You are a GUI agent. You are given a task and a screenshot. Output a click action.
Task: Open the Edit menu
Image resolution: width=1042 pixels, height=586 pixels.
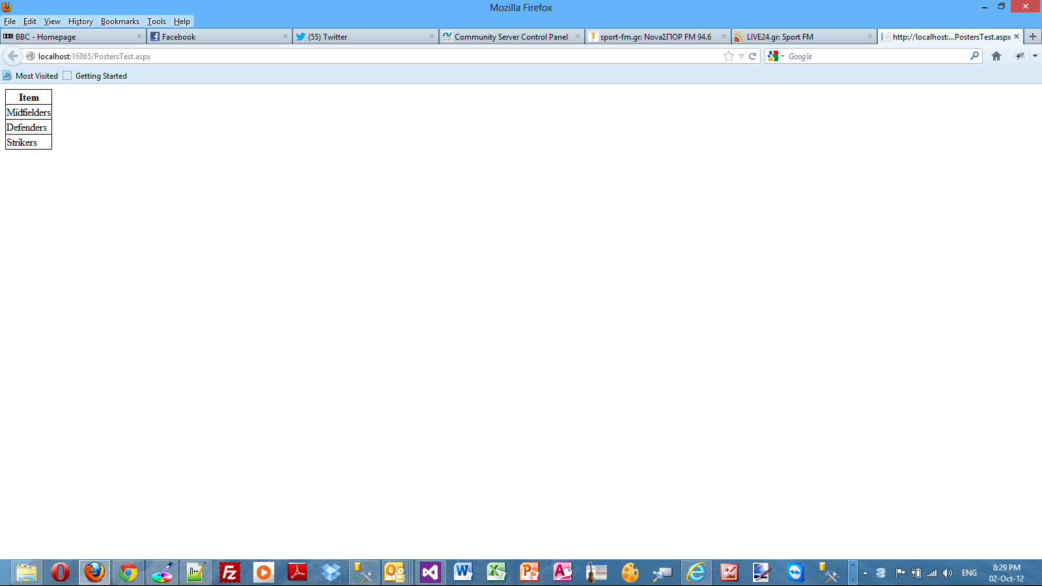[x=30, y=21]
